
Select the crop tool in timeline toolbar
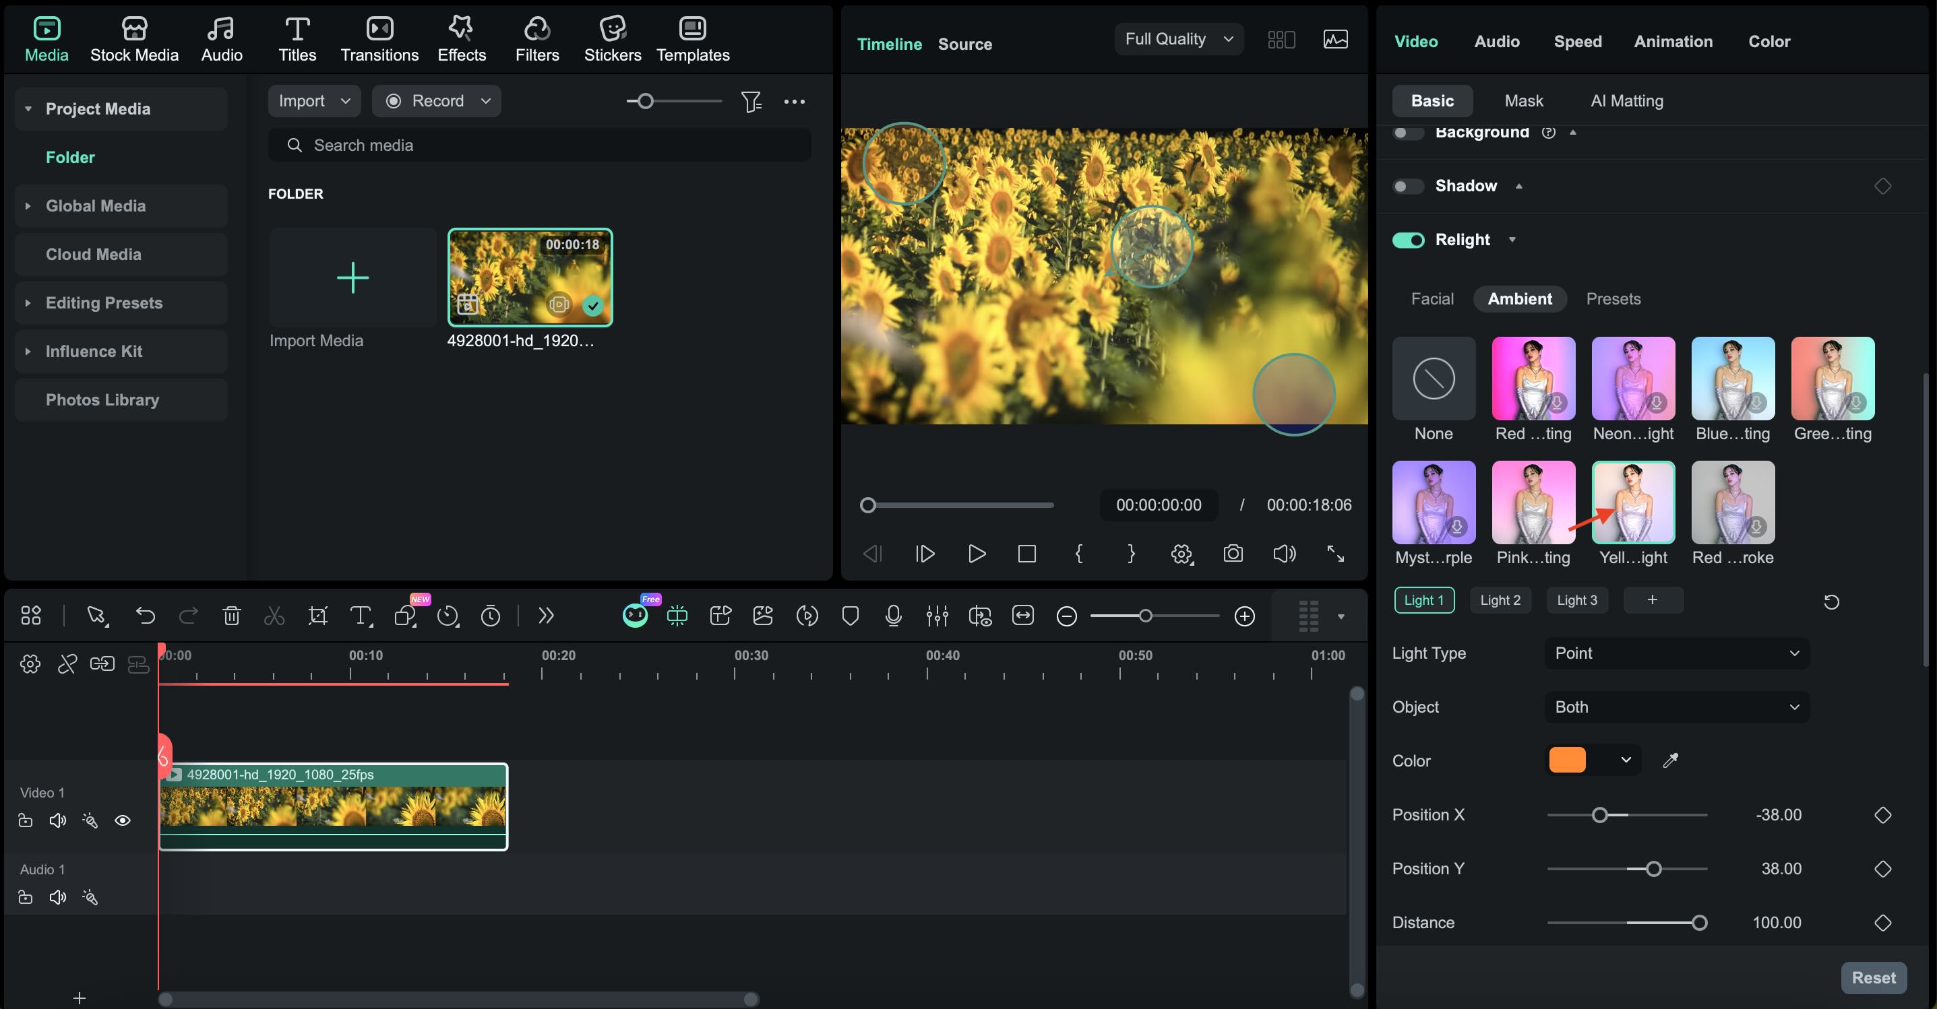pos(317,616)
